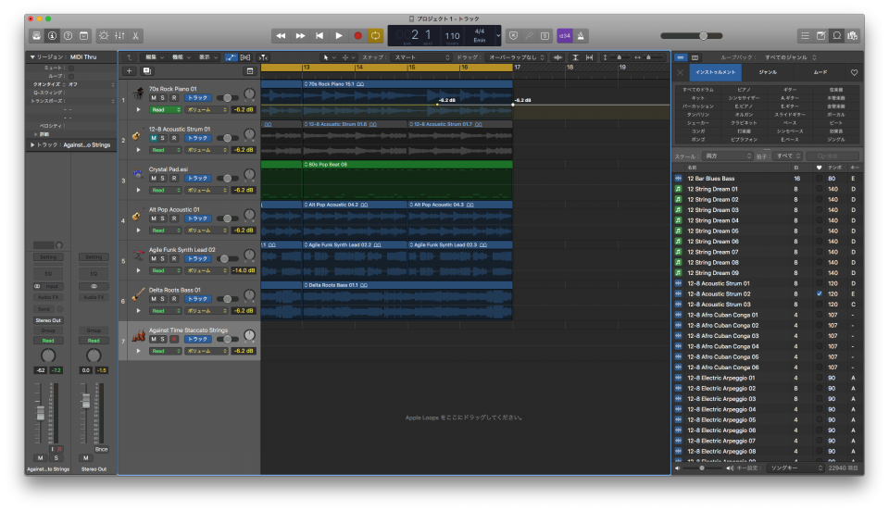Click pan knob on Delta Roots Bass 01
889x511 pixels.
click(249, 294)
